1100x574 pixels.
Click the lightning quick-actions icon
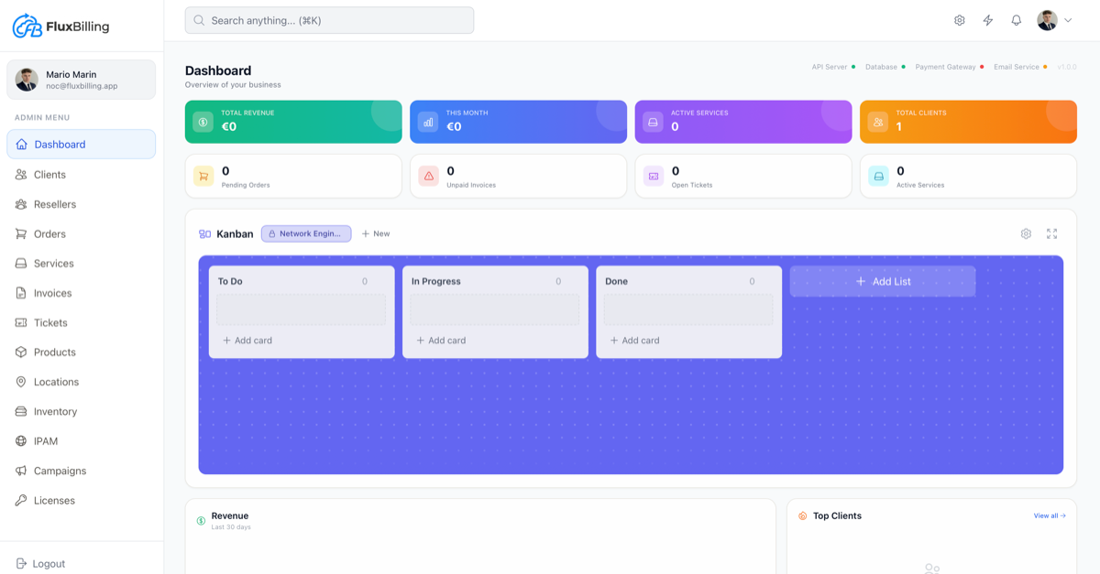(987, 19)
